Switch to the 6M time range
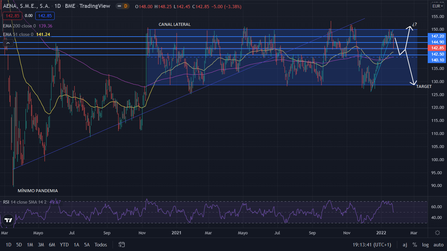 (52, 244)
